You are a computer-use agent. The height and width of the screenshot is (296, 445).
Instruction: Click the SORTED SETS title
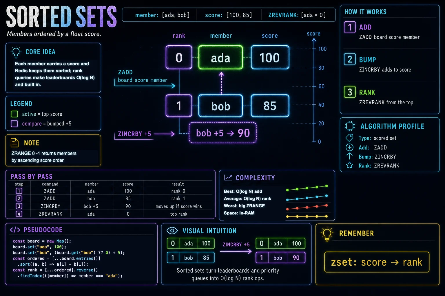(61, 17)
